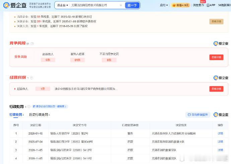The height and width of the screenshot is (164, 231).
Task: Open the APP download link
Action: point(211,5)
